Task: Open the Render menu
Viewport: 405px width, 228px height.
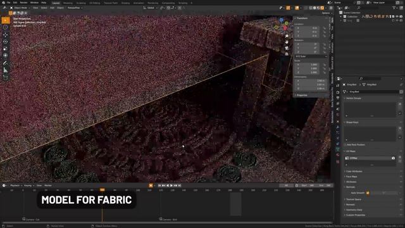Action: tap(23, 3)
